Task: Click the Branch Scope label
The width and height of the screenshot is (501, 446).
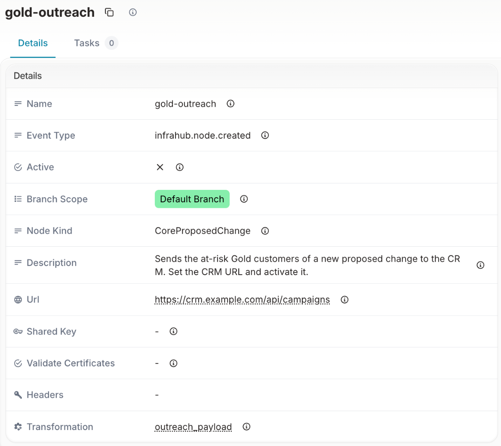Action: click(x=57, y=199)
